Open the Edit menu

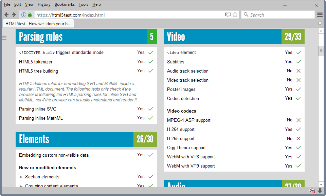coord(17,4)
